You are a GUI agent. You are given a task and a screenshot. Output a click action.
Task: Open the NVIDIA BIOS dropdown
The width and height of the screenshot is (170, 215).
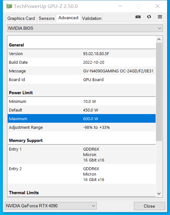[85, 28]
